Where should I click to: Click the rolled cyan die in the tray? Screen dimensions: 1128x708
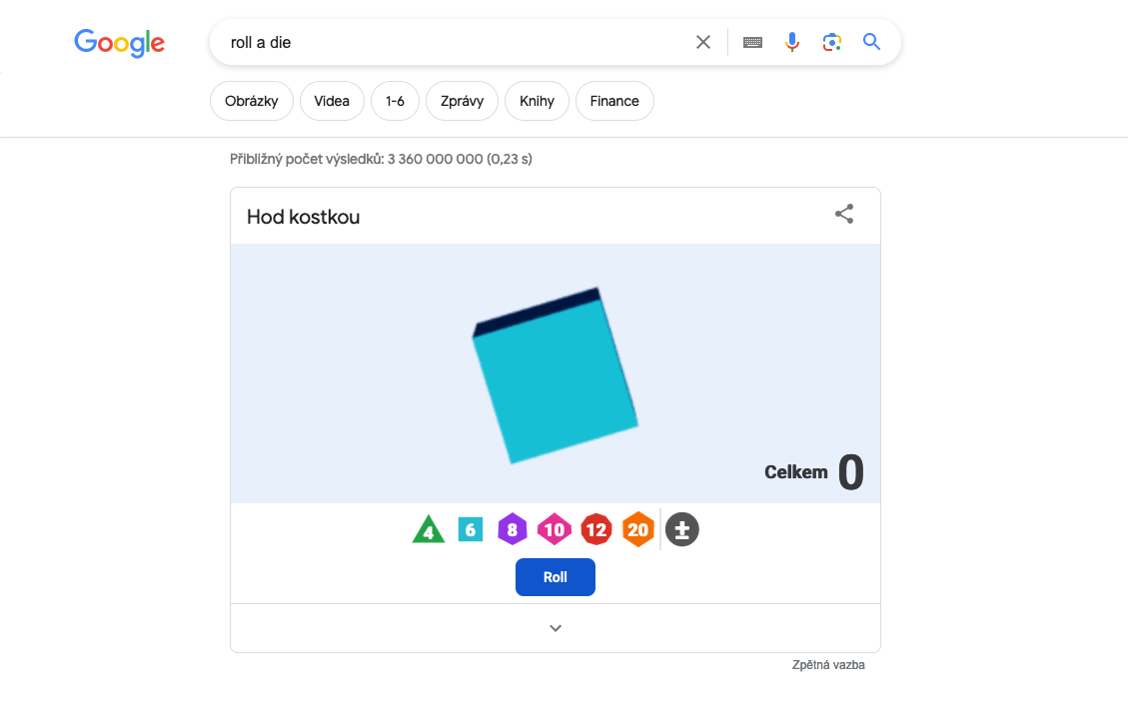555,379
